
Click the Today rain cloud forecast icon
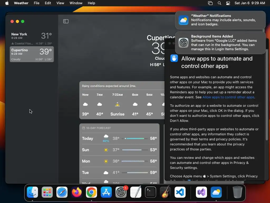106,137
